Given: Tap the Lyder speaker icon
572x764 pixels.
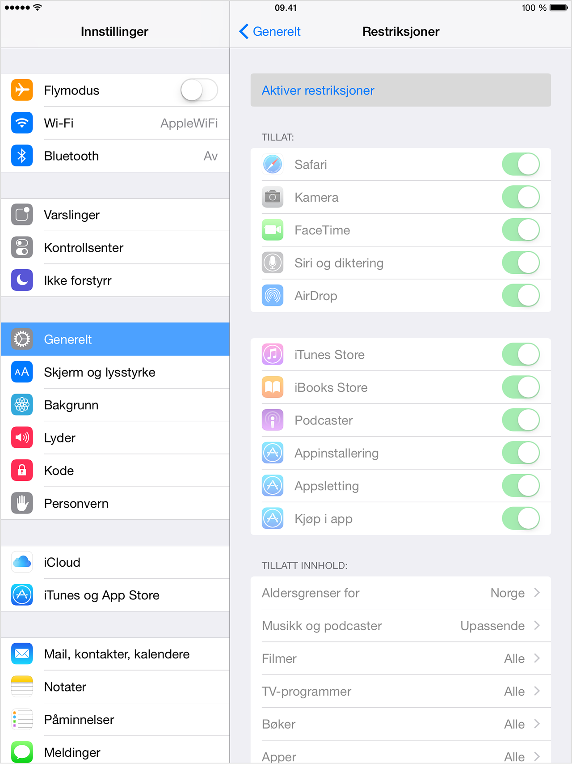Looking at the screenshot, I should coord(22,437).
